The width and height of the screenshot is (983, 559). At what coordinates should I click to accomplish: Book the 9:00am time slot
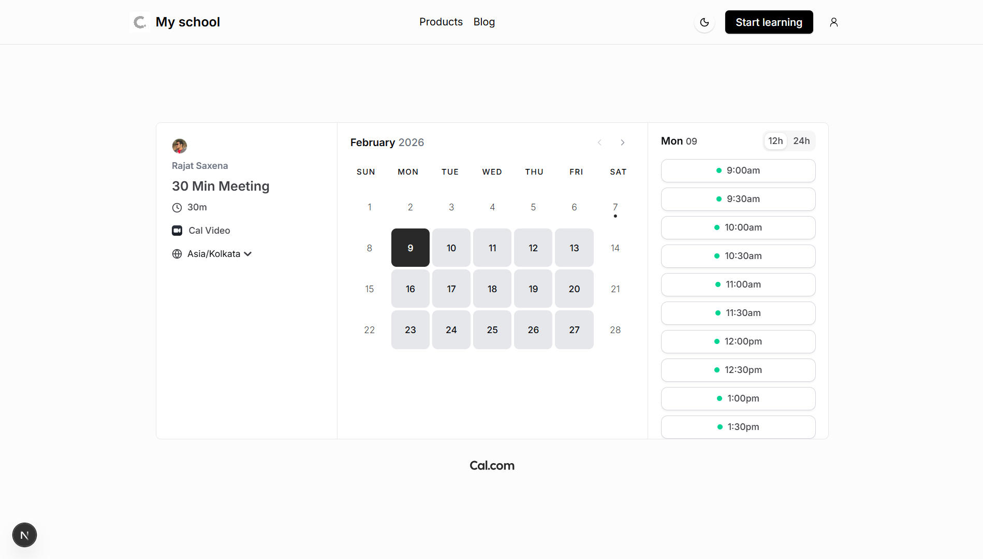pos(738,170)
